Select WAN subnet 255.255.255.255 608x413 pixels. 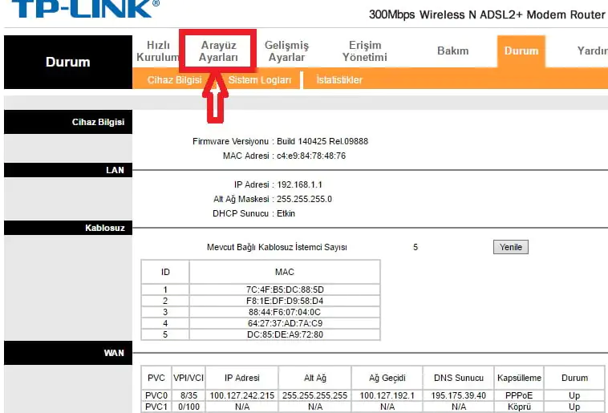coord(315,395)
